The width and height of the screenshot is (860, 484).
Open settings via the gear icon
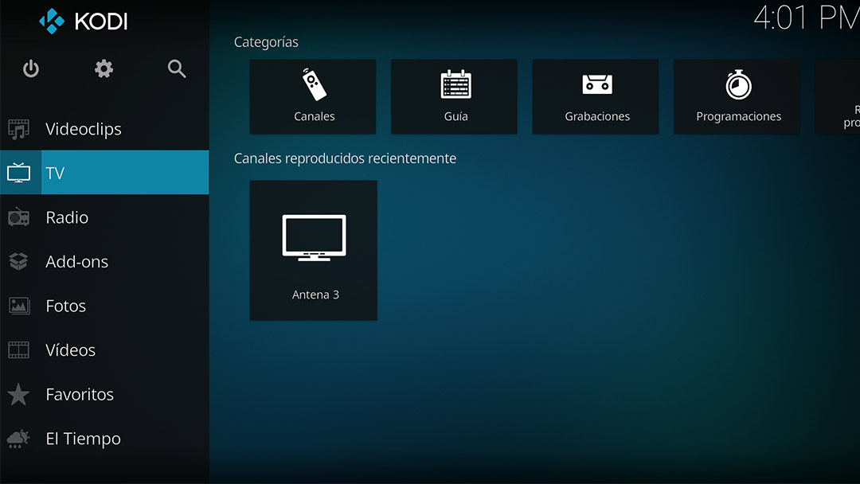(104, 69)
